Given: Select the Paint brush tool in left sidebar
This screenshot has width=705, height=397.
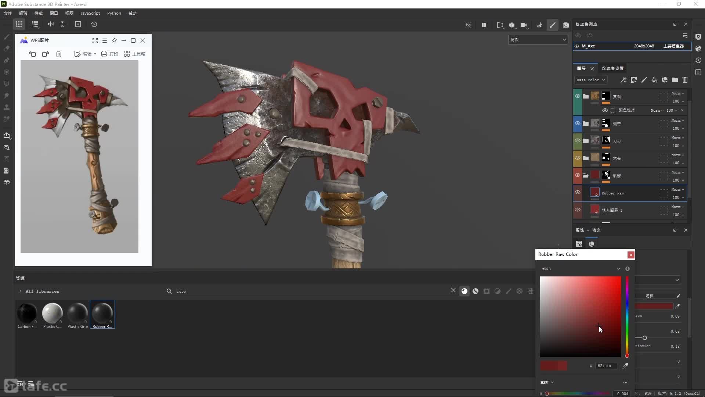Looking at the screenshot, I should (x=6, y=37).
